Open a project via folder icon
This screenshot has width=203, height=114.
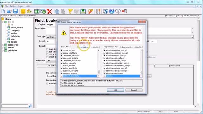pos(9,11)
